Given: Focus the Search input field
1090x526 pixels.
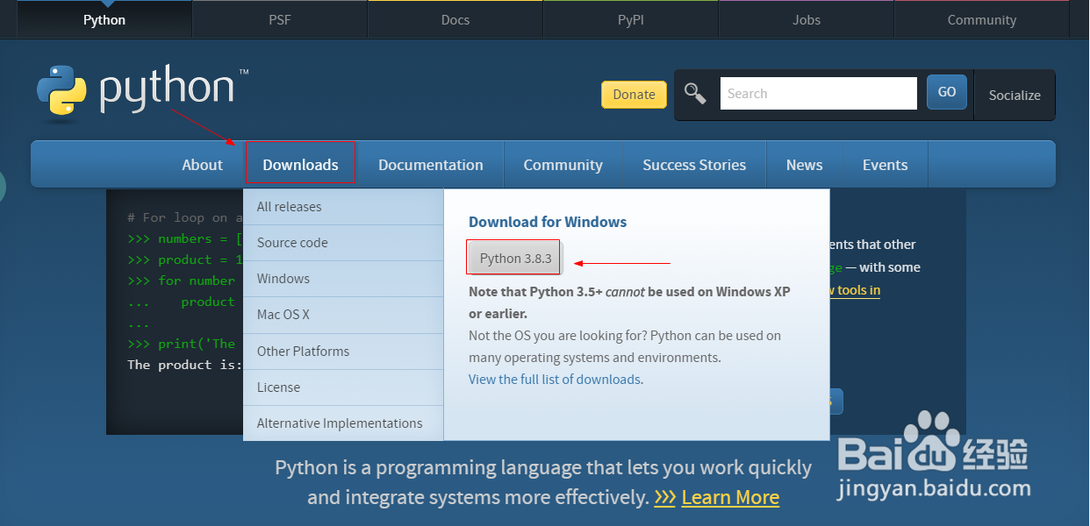Looking at the screenshot, I should click(818, 94).
